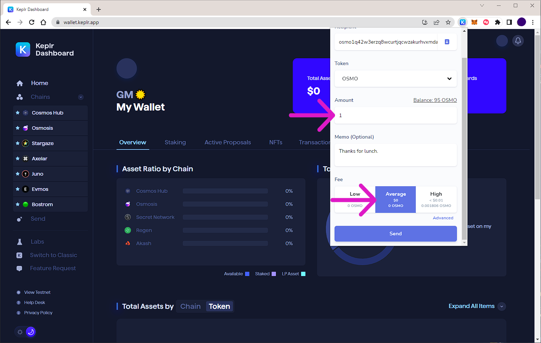Viewport: 541px width, 343px height.
Task: Switch to dark mode moon toggle
Action: coord(31,332)
